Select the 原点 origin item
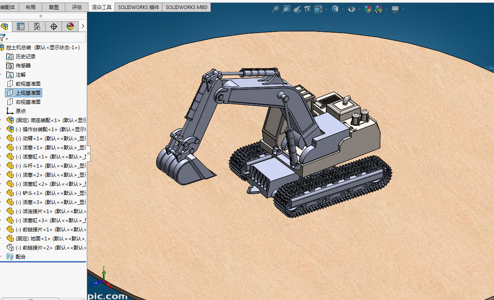 click(x=17, y=111)
